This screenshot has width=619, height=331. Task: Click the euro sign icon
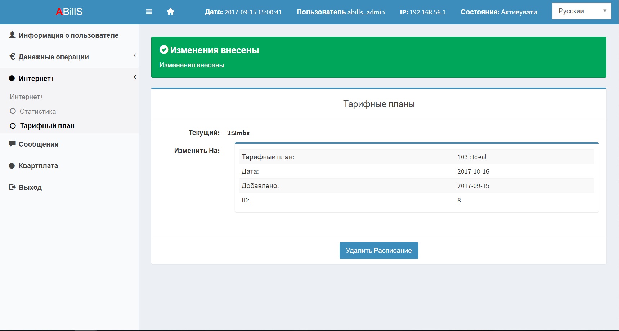tap(12, 57)
